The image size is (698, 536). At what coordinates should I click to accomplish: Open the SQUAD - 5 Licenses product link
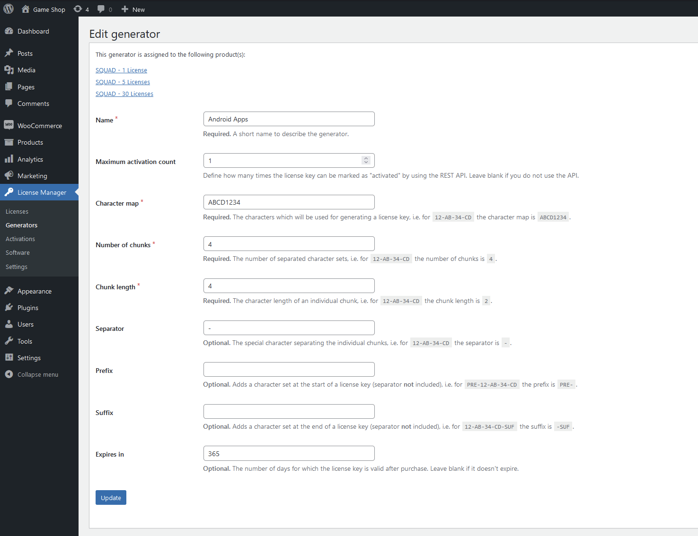coord(123,81)
